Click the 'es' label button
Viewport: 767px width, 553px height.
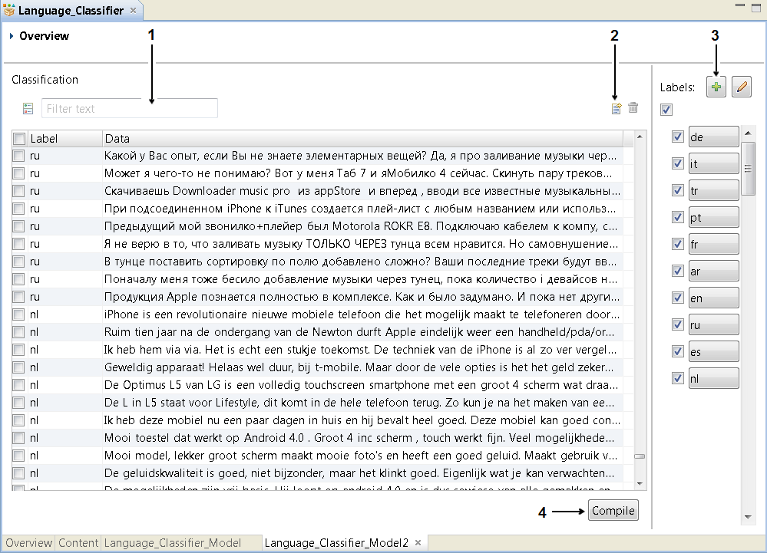point(714,352)
